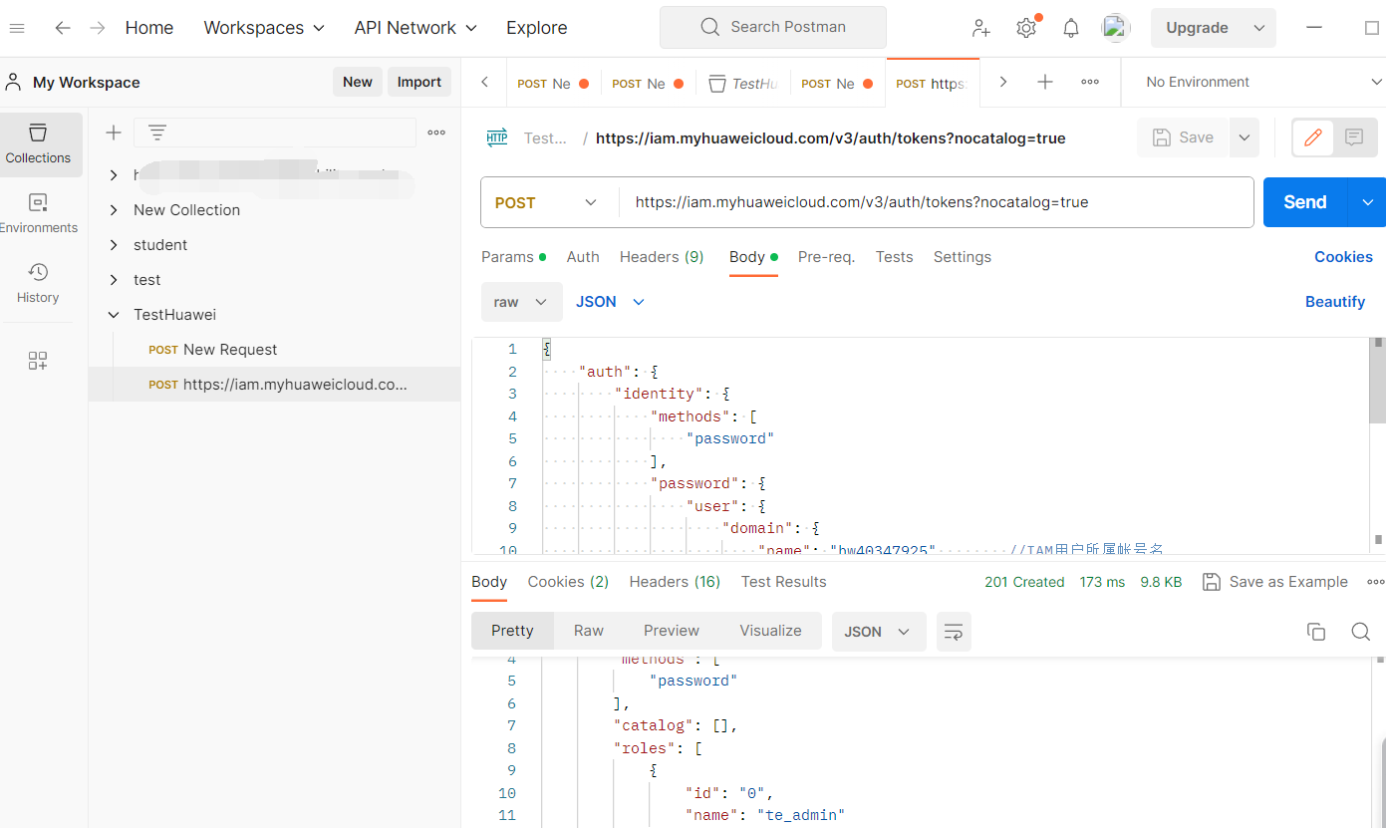
Task: Open the user avatar menu
Action: pos(1116,28)
